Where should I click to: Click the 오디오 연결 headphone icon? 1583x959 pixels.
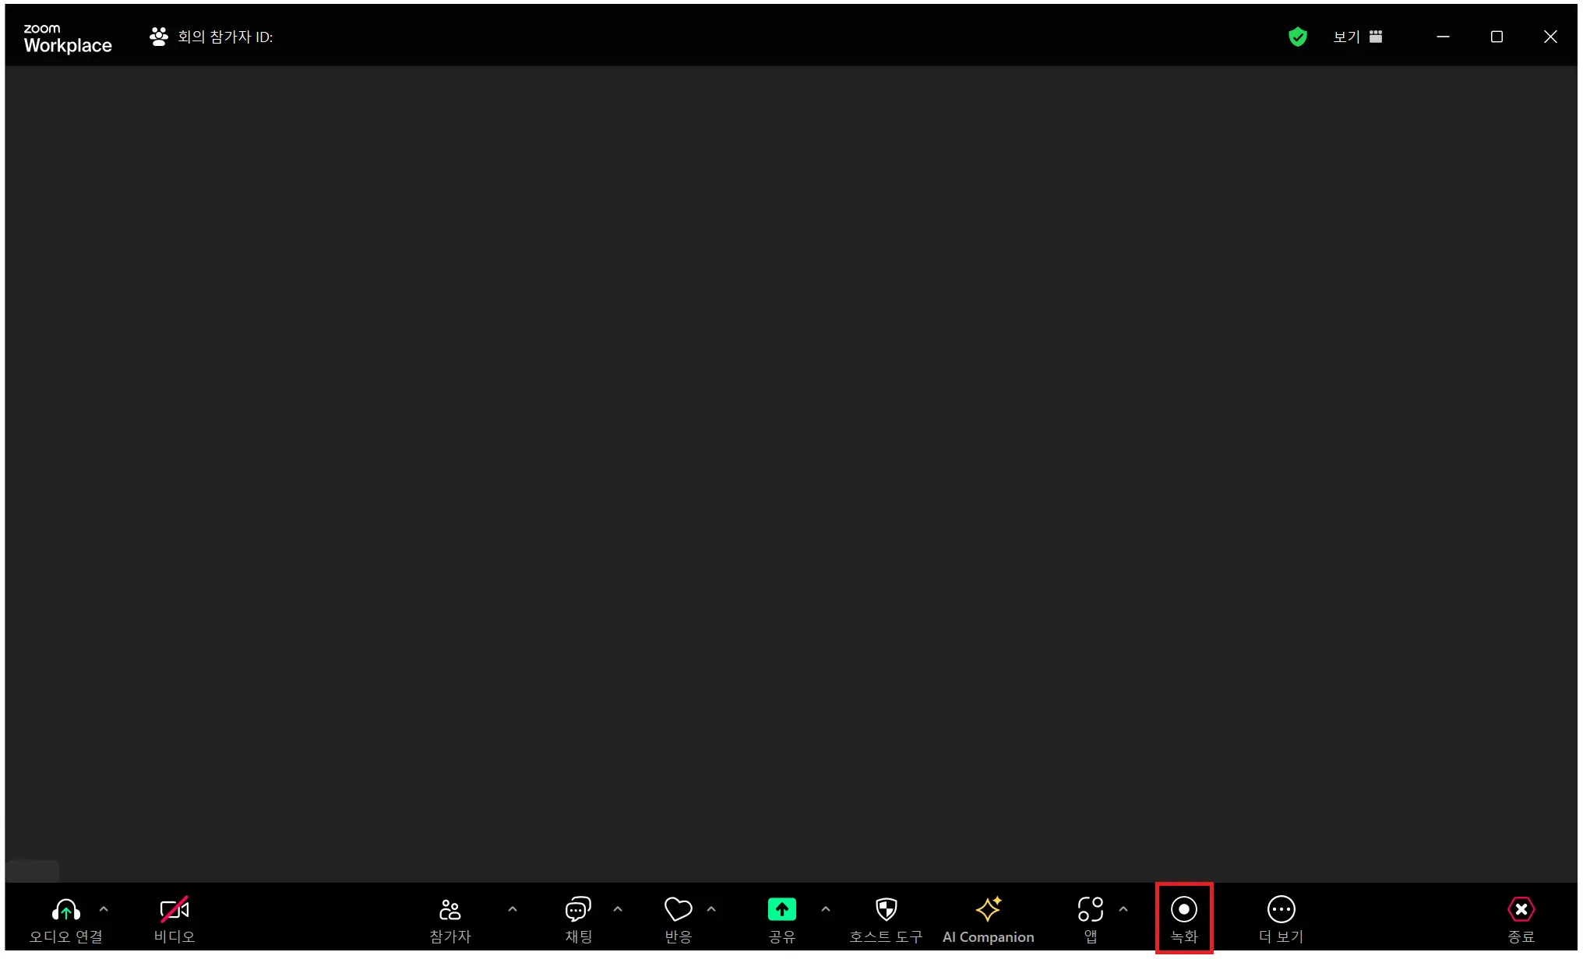tap(65, 910)
